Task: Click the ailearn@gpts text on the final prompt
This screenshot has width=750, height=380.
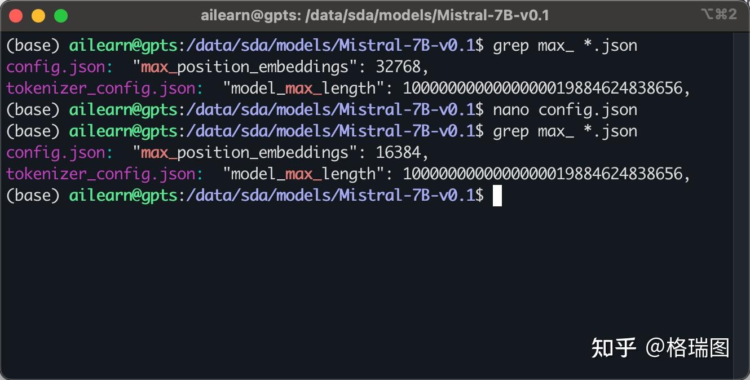Action: point(123,195)
